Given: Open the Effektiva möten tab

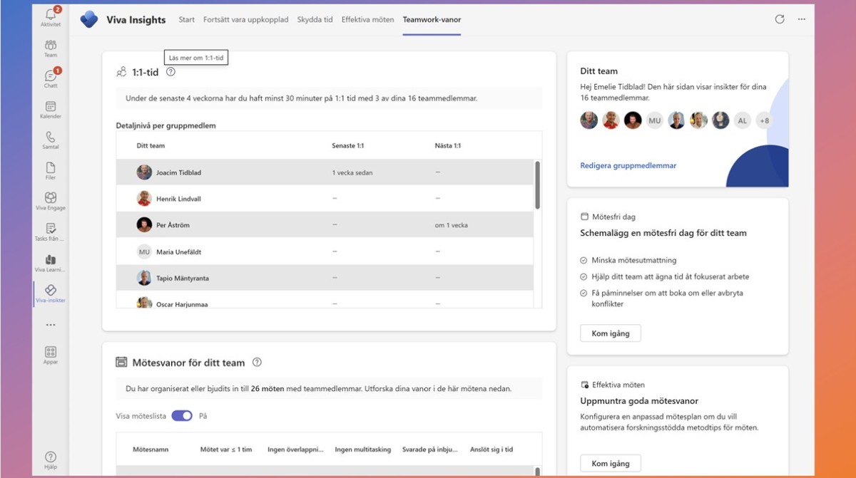Looking at the screenshot, I should pyautogui.click(x=367, y=19).
